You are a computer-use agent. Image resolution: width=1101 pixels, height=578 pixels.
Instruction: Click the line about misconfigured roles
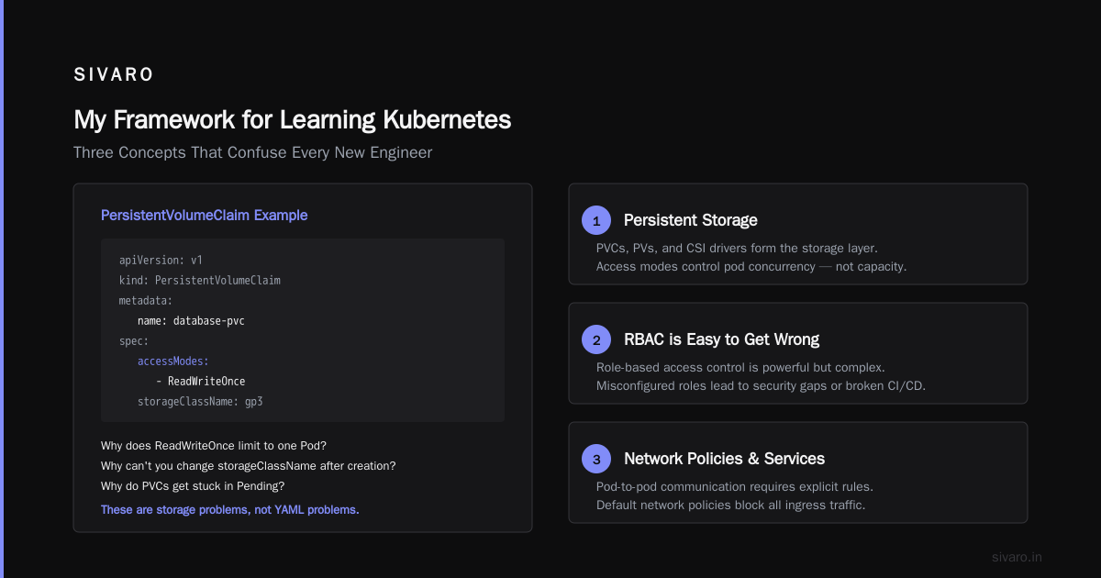click(x=761, y=386)
